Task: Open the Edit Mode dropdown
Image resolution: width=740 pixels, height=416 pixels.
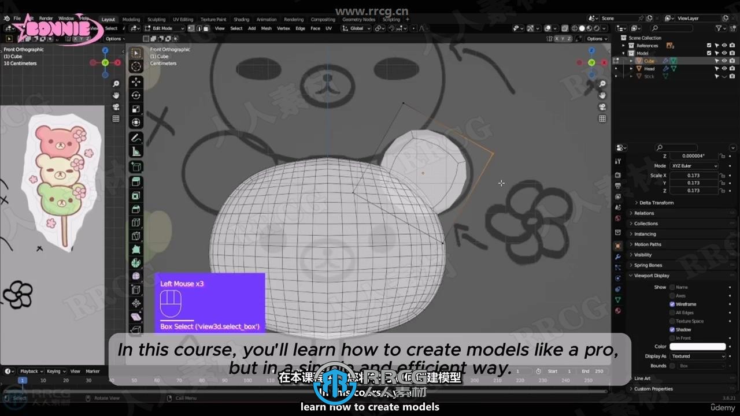Action: tap(164, 28)
